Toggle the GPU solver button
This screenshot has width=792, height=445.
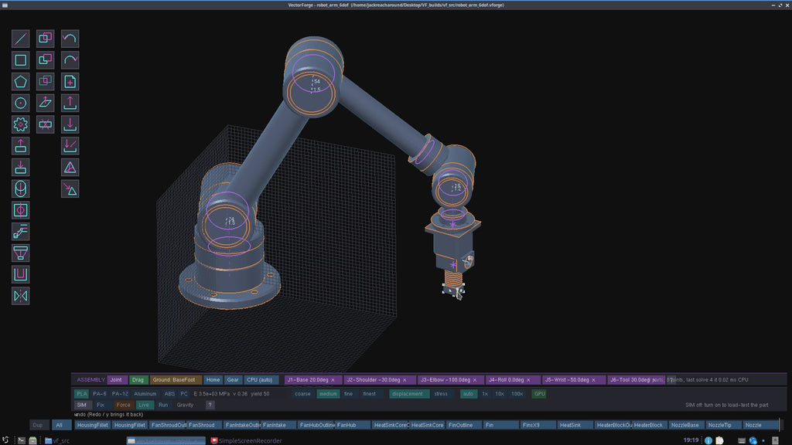(539, 393)
